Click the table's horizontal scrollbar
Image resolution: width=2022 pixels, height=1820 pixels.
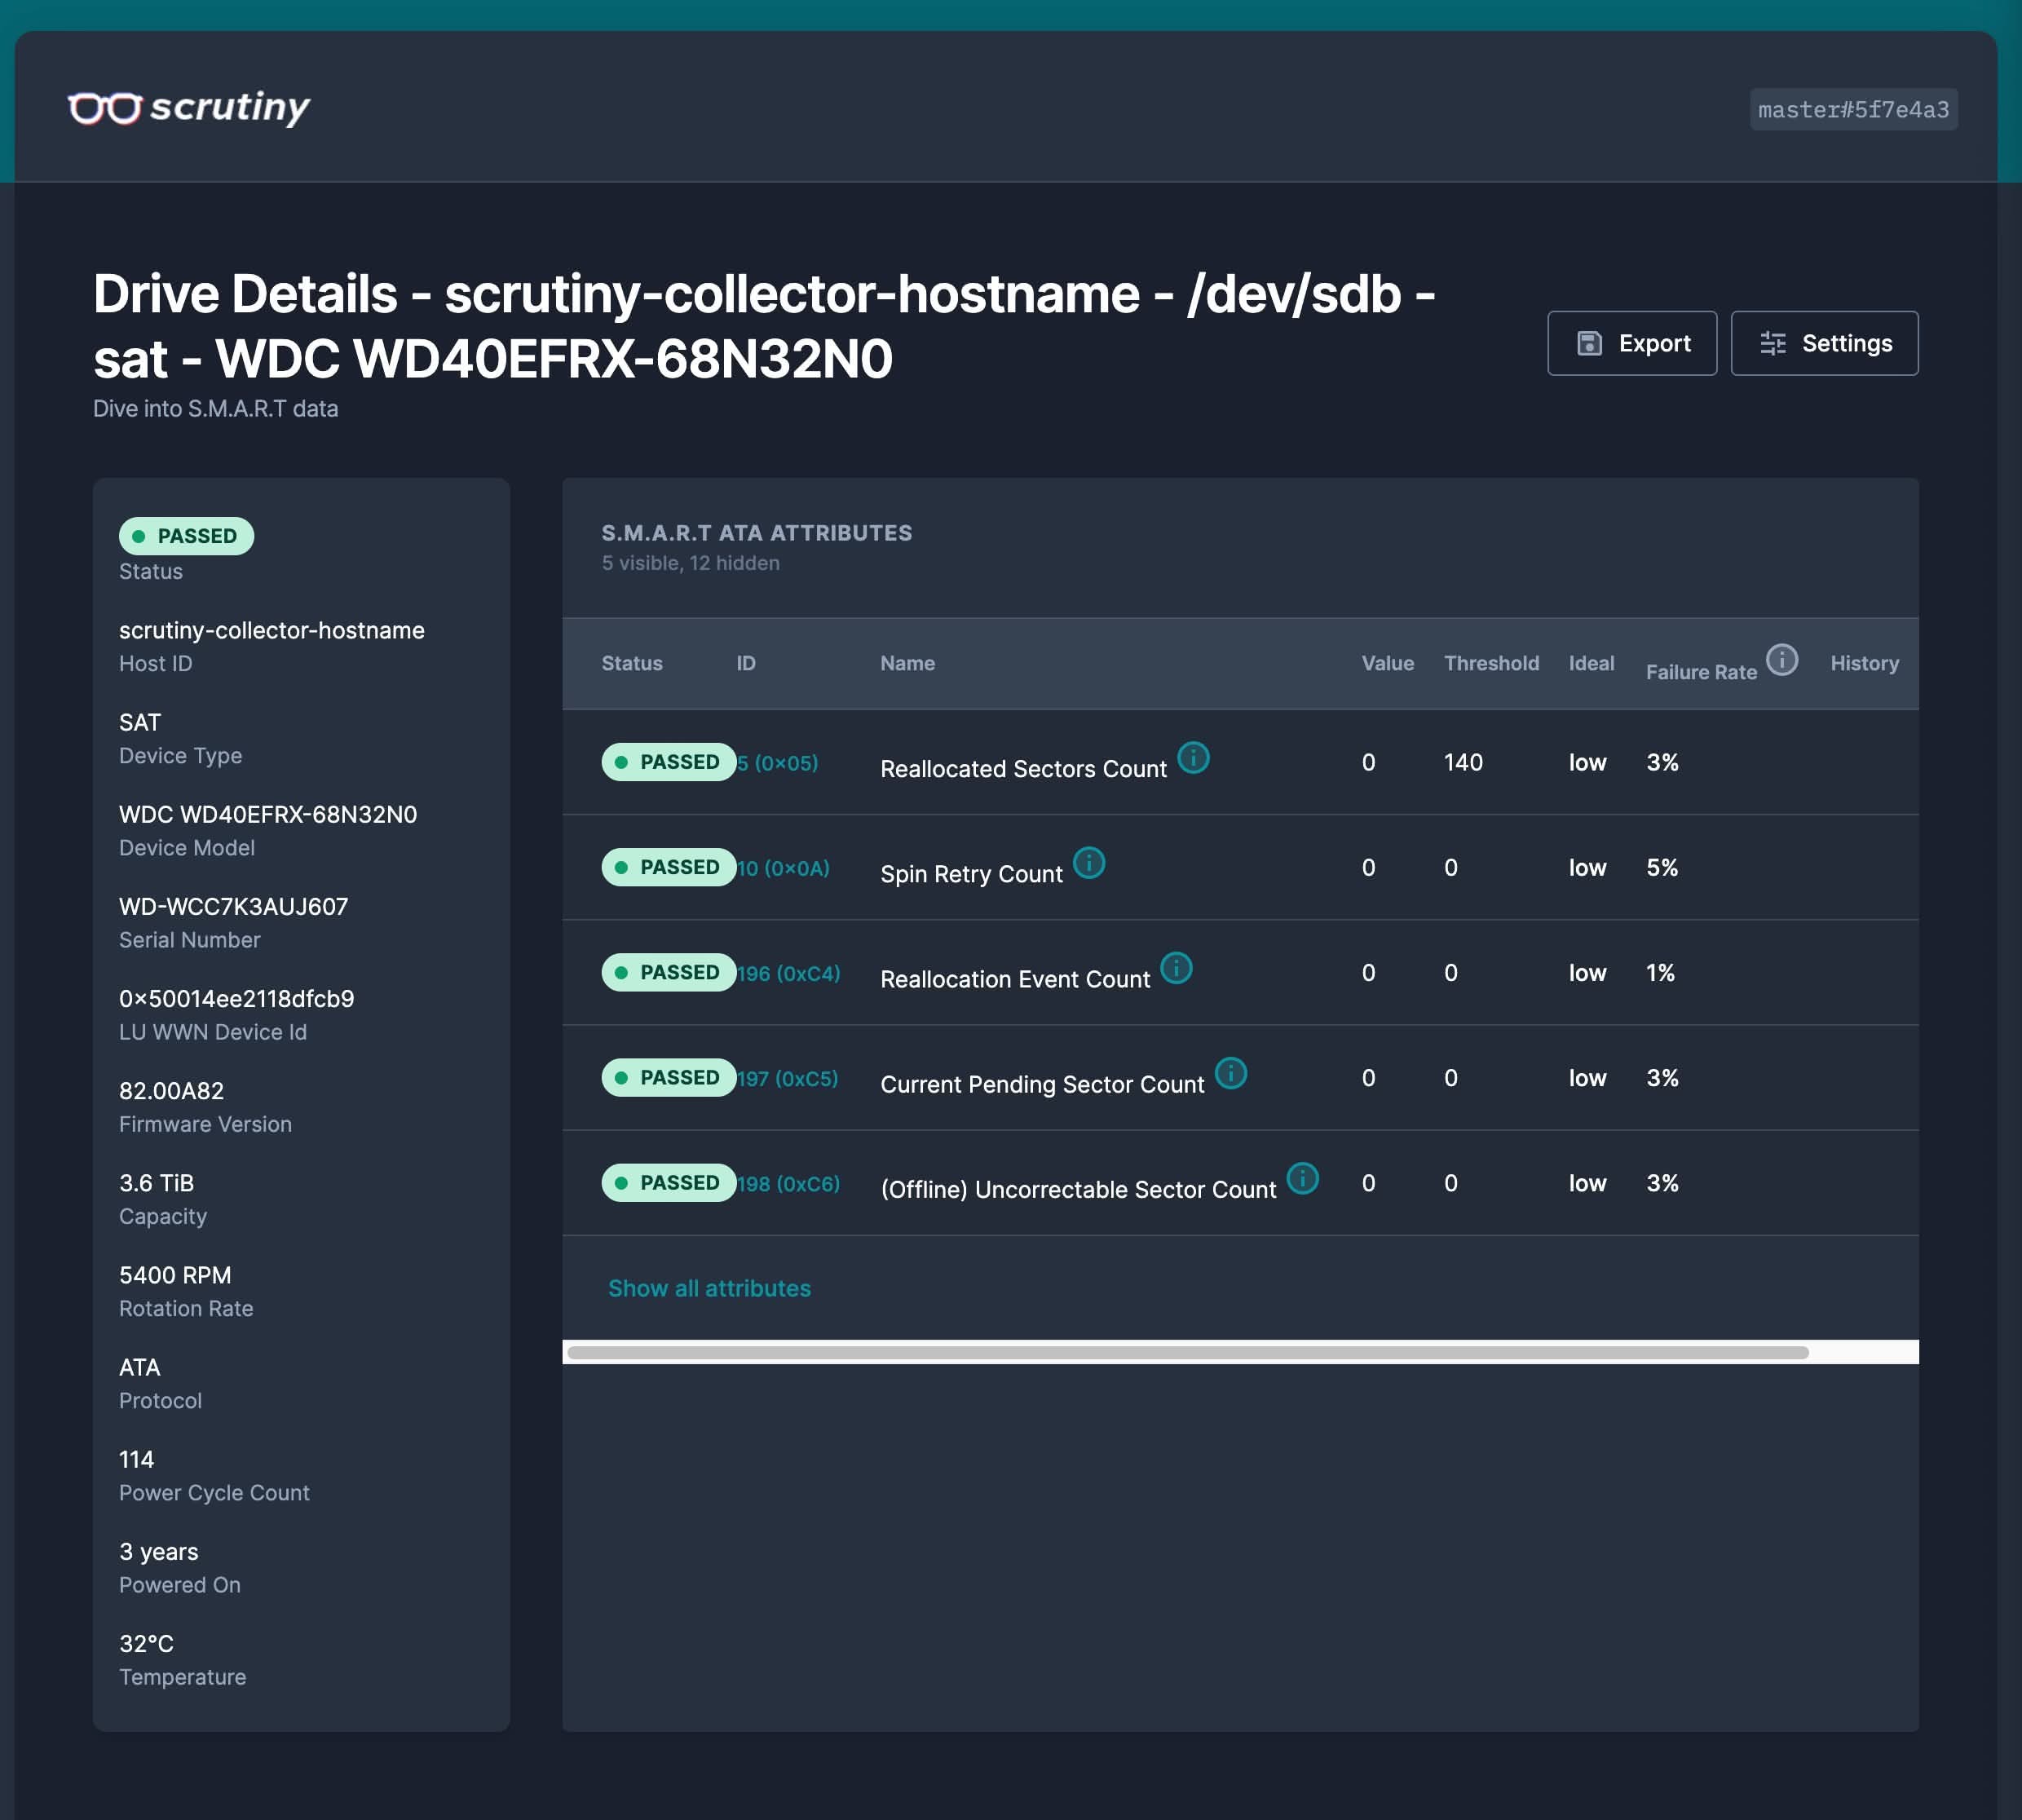tap(1187, 1352)
